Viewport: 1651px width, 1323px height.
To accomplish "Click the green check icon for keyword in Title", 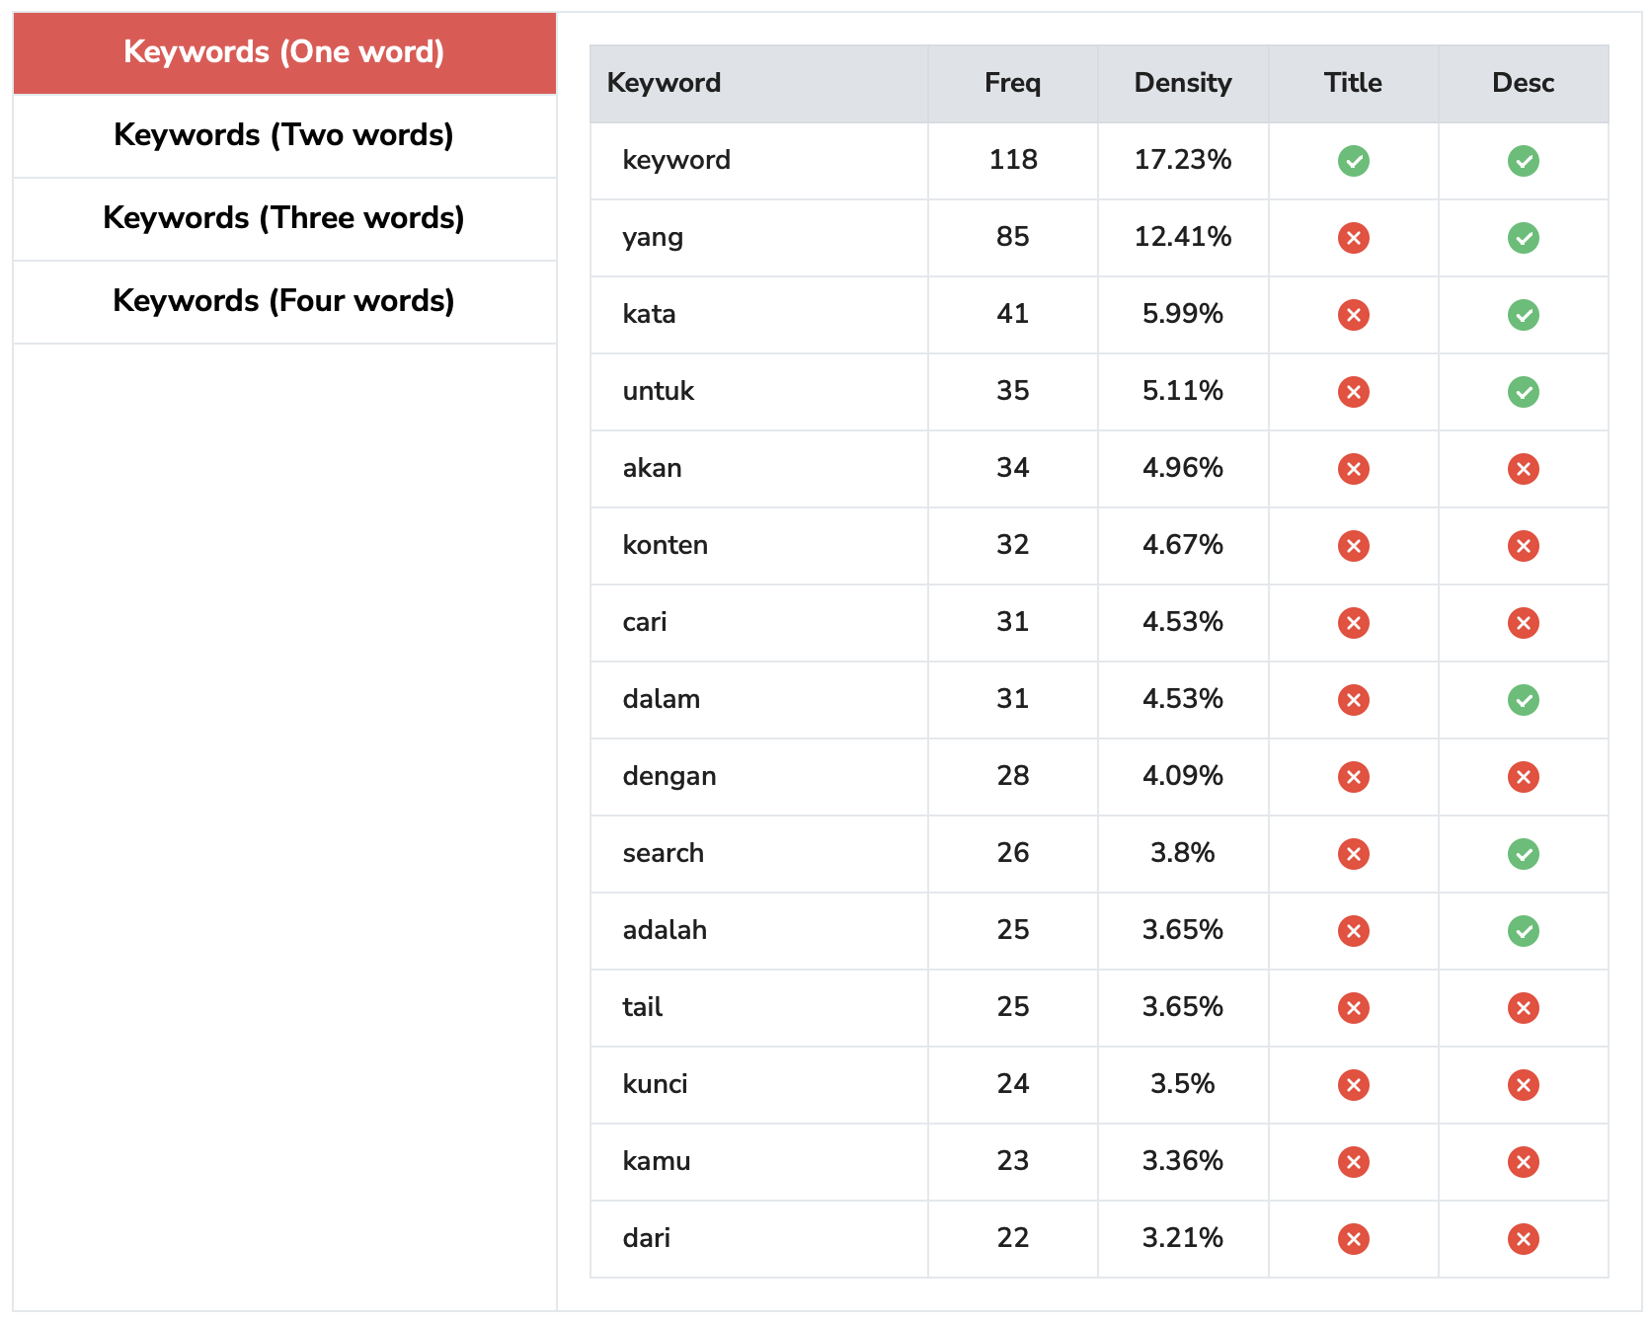I will (1353, 161).
